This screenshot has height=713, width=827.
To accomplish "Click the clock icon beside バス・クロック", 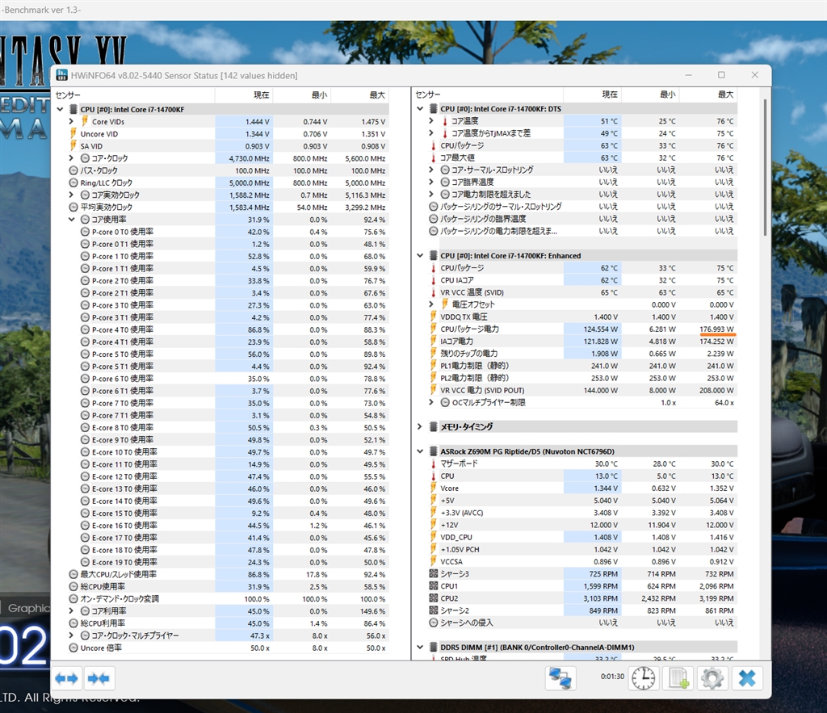I will (73, 170).
